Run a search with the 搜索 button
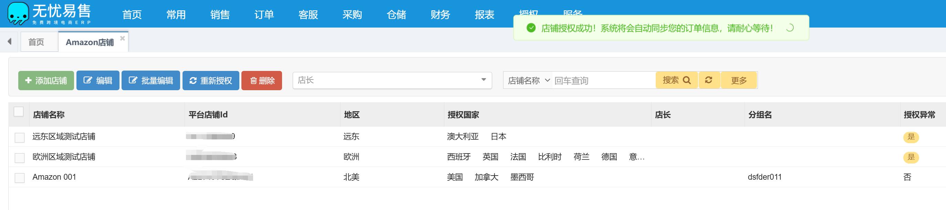Image resolution: width=946 pixels, height=210 pixels. coord(676,80)
